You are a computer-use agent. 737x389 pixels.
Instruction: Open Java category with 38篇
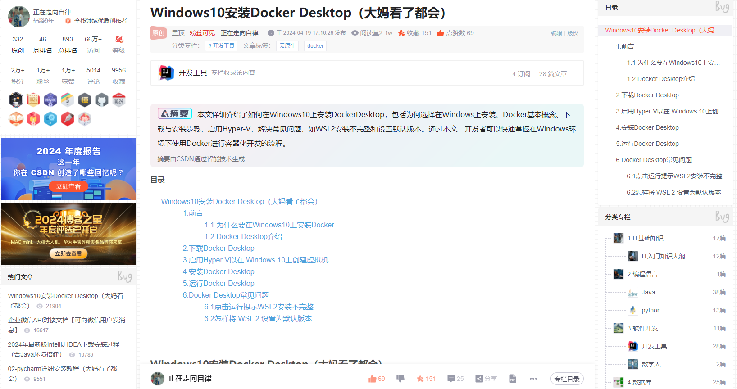(677, 292)
